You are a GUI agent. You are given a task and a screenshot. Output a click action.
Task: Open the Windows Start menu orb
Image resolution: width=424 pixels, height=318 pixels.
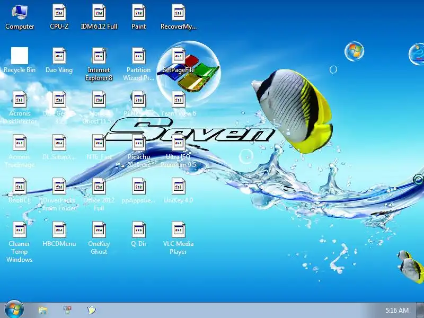point(14,310)
